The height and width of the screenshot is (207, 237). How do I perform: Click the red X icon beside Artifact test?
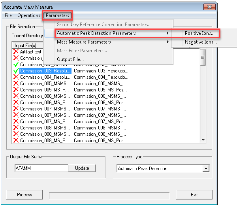pos(16,52)
